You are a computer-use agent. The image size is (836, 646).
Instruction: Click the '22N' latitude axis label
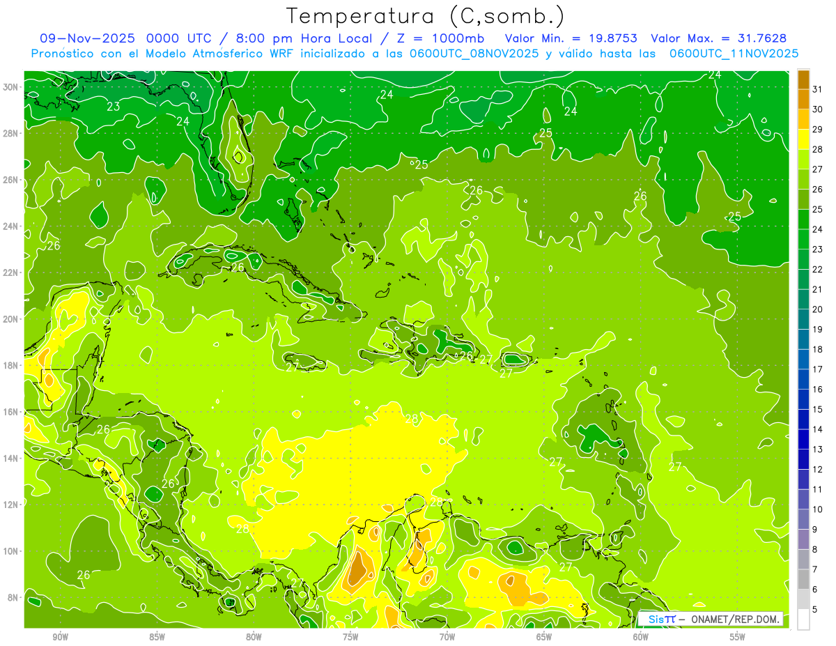pos(11,272)
